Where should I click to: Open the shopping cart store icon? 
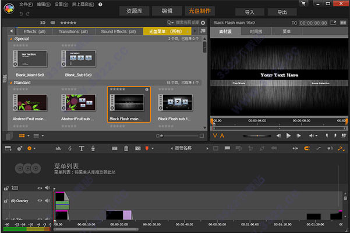point(303,3)
